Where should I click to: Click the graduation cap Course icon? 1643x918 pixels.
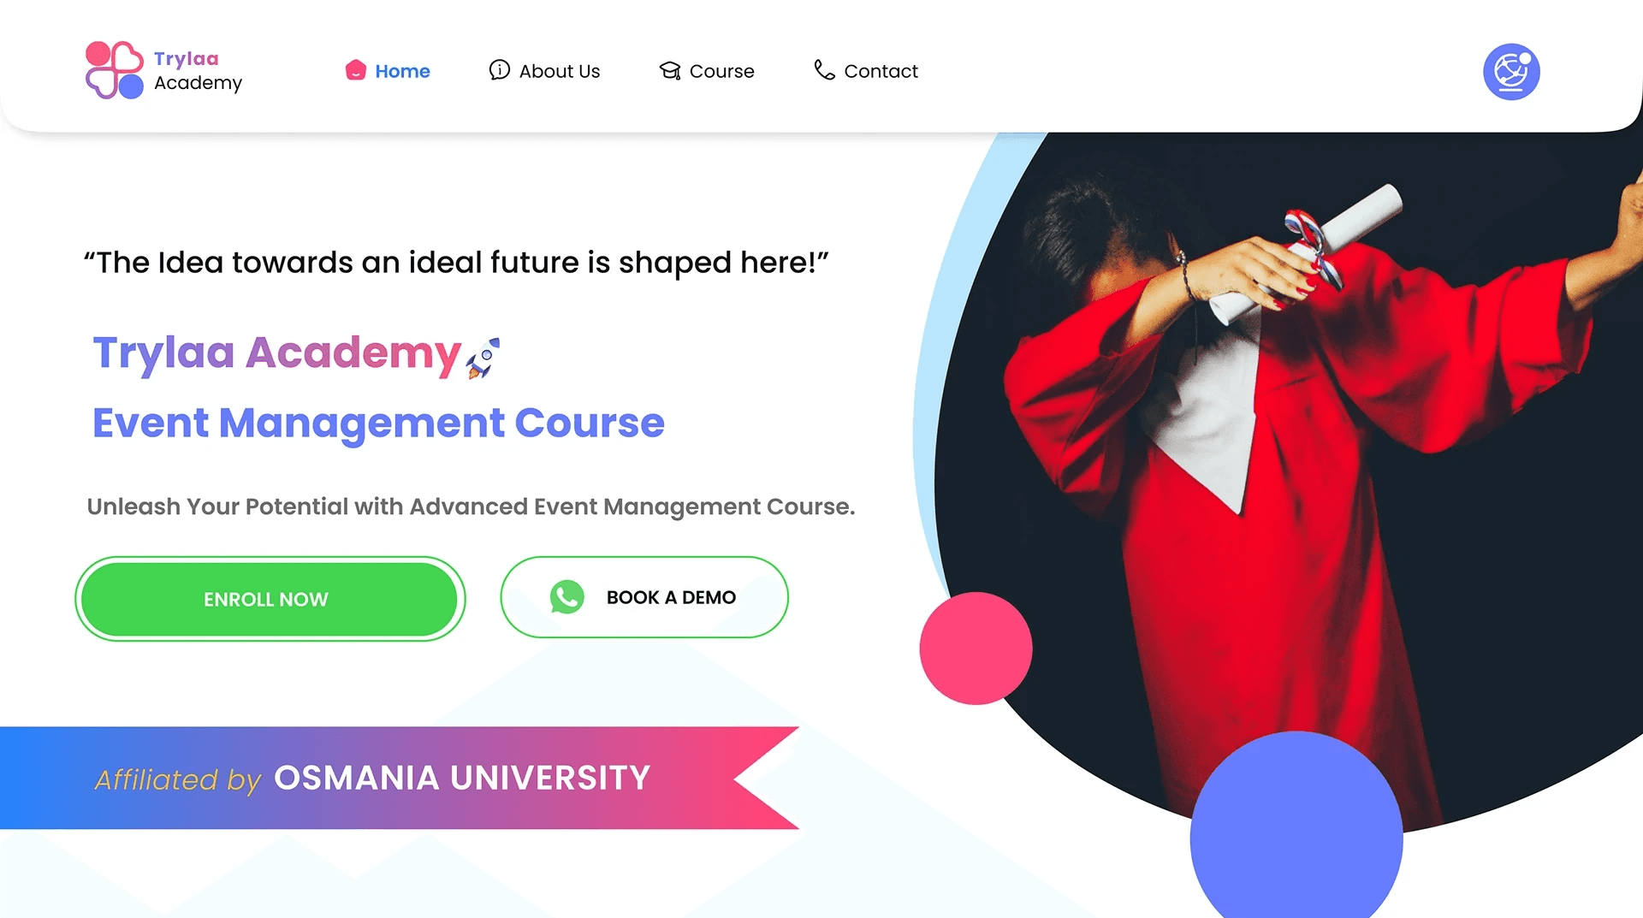coord(670,70)
